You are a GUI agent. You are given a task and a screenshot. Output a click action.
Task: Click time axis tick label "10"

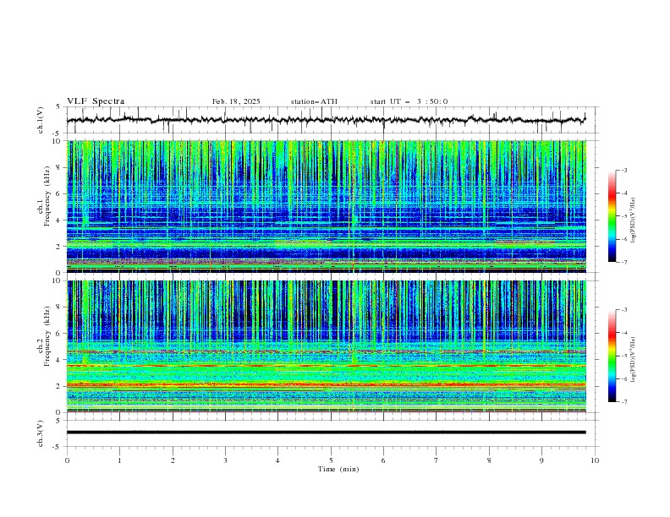[595, 460]
